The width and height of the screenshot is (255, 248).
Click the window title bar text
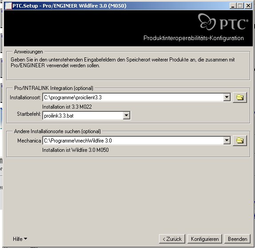69,6
